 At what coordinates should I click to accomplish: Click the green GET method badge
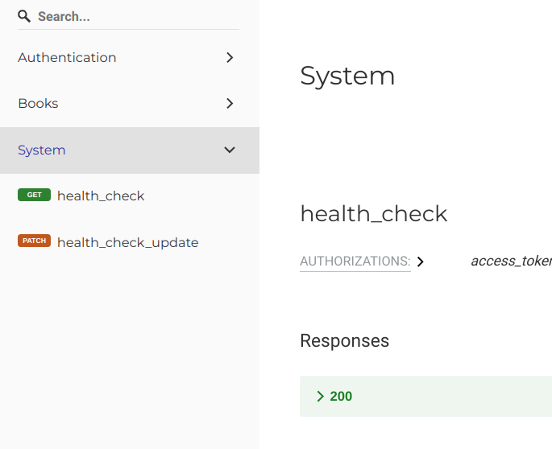point(34,195)
